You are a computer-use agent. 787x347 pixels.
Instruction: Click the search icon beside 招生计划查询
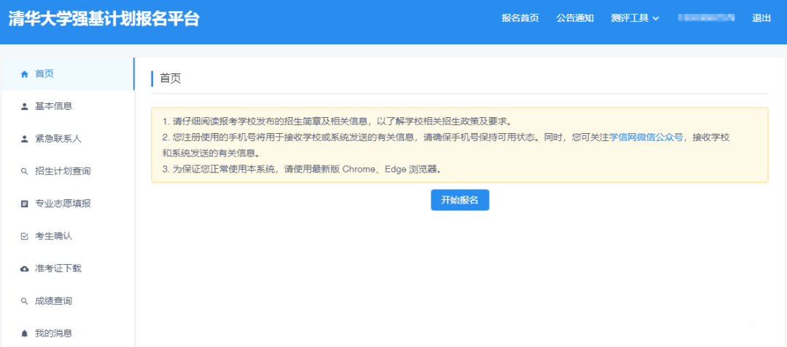click(24, 172)
